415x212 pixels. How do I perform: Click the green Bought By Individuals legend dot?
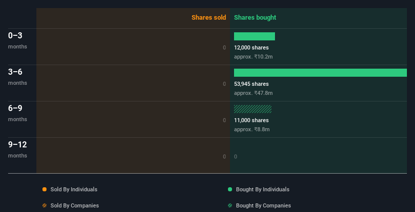[230, 189]
